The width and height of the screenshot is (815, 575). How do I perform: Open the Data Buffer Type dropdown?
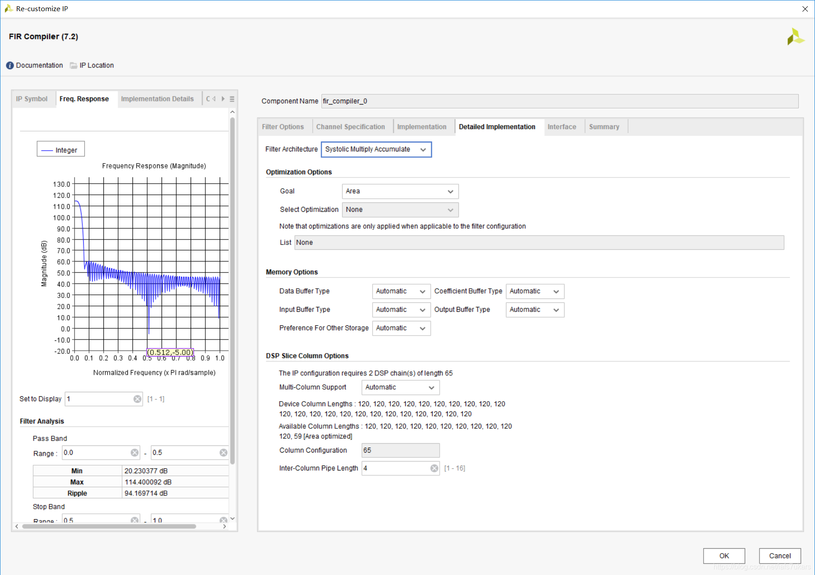401,291
